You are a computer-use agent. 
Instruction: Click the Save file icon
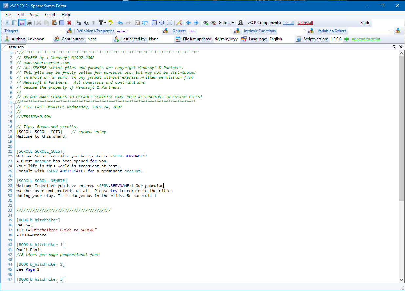point(22,23)
